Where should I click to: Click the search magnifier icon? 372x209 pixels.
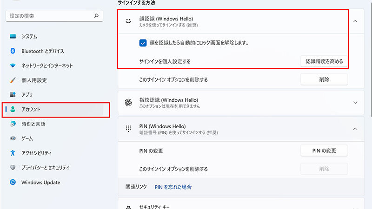[x=96, y=16]
